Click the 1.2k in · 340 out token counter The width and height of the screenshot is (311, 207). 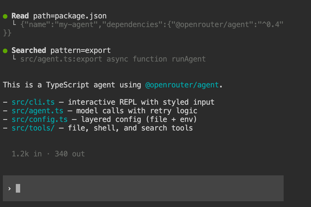click(x=48, y=154)
